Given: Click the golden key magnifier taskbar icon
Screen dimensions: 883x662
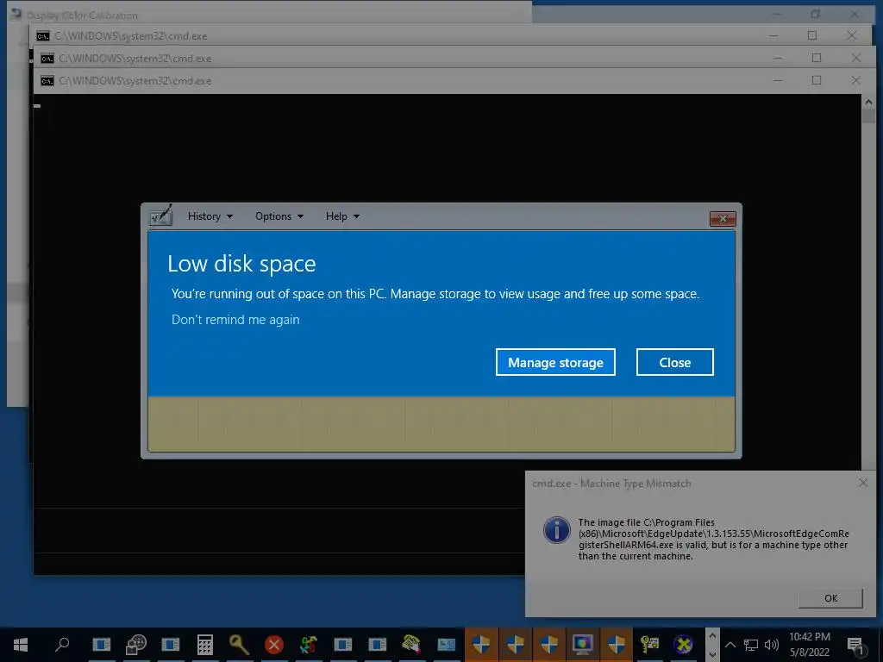Looking at the screenshot, I should [x=240, y=645].
